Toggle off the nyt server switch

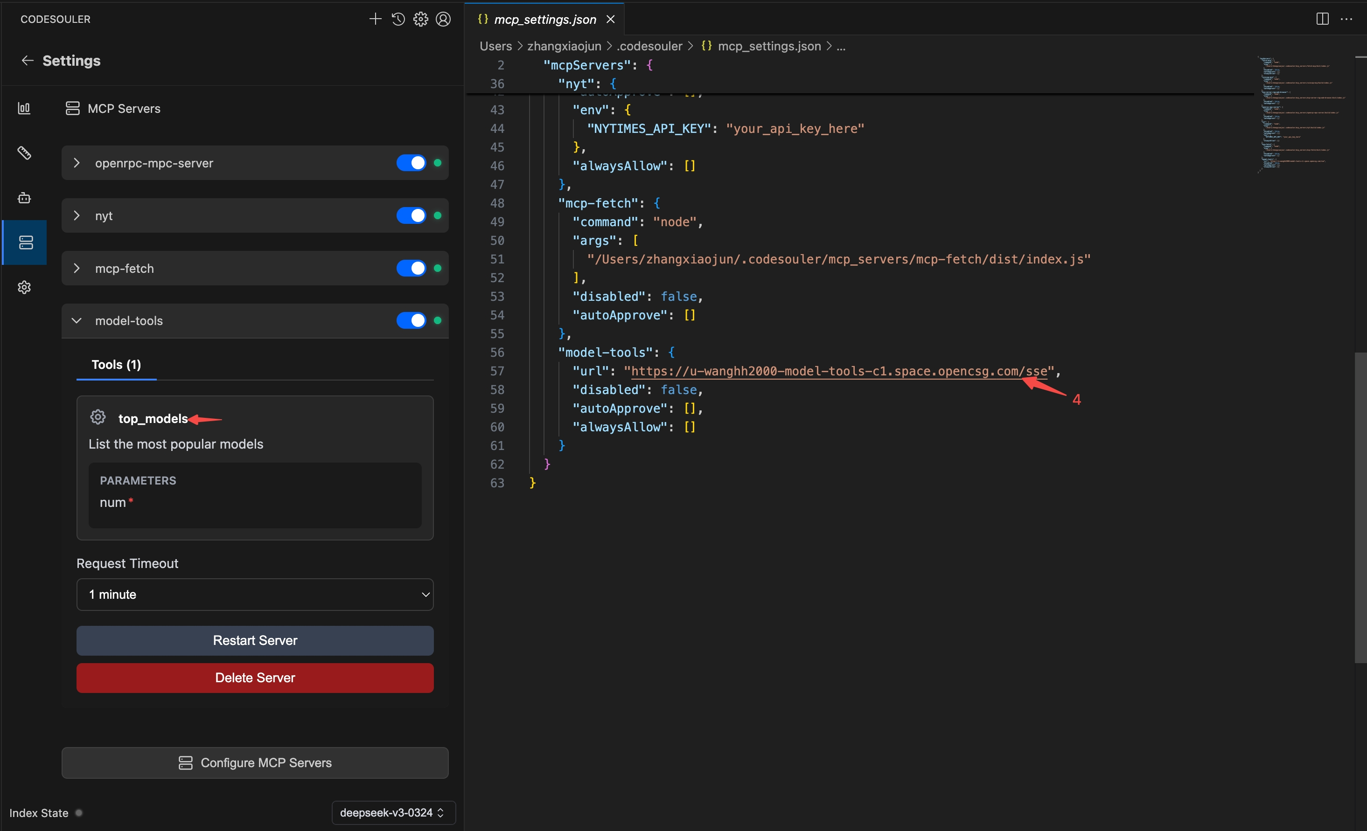(x=411, y=215)
